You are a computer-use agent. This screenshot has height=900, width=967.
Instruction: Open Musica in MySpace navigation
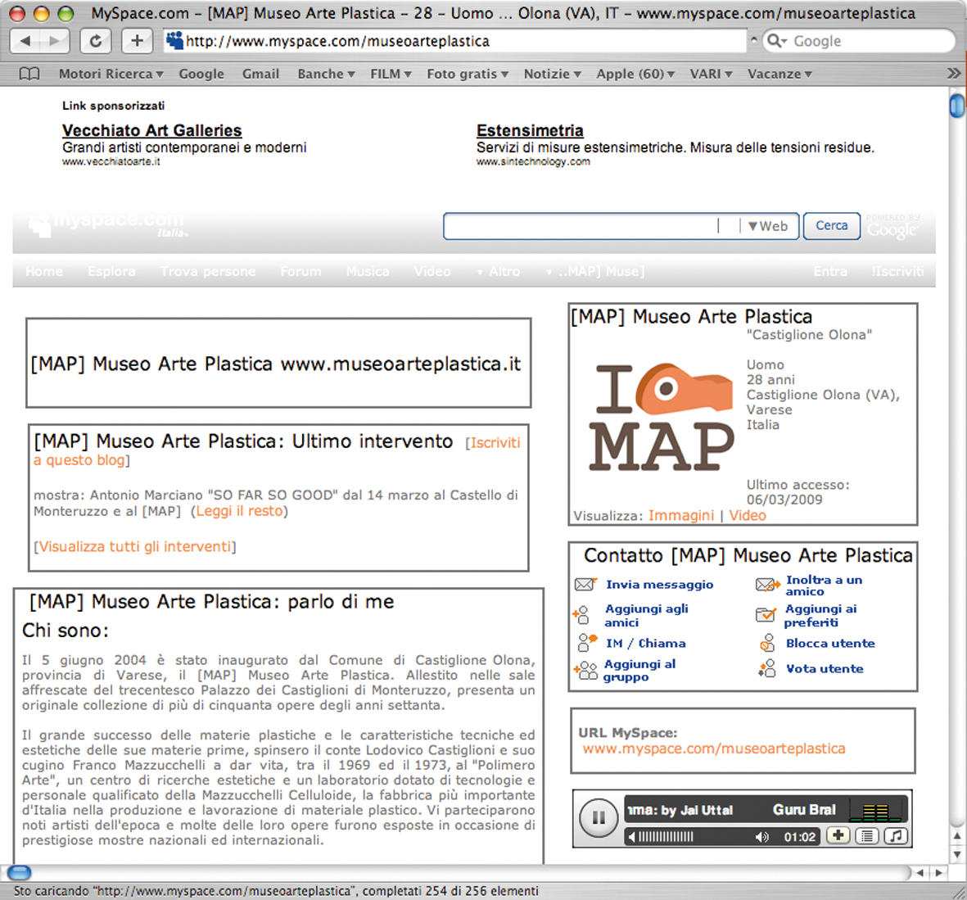(368, 271)
